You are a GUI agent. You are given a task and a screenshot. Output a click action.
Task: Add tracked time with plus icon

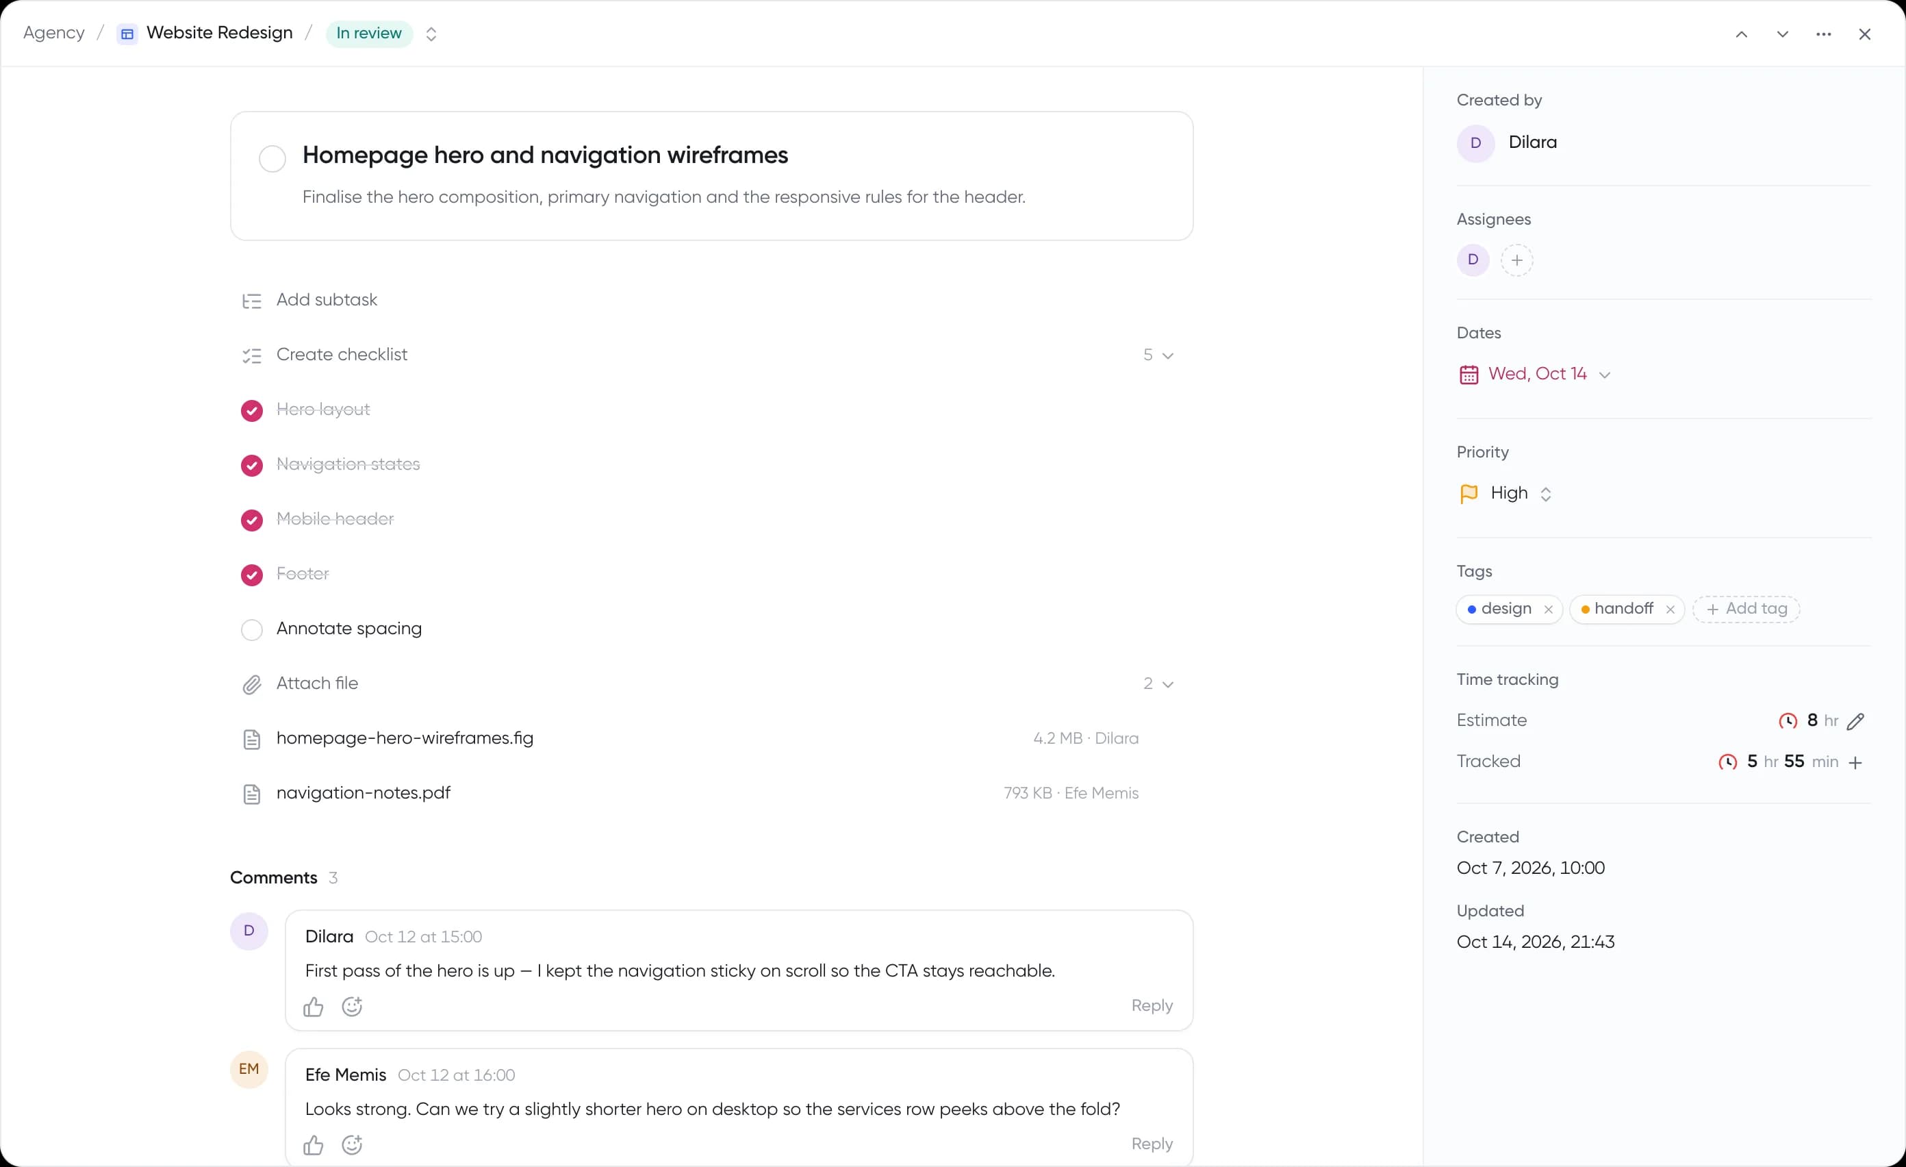pyautogui.click(x=1855, y=763)
